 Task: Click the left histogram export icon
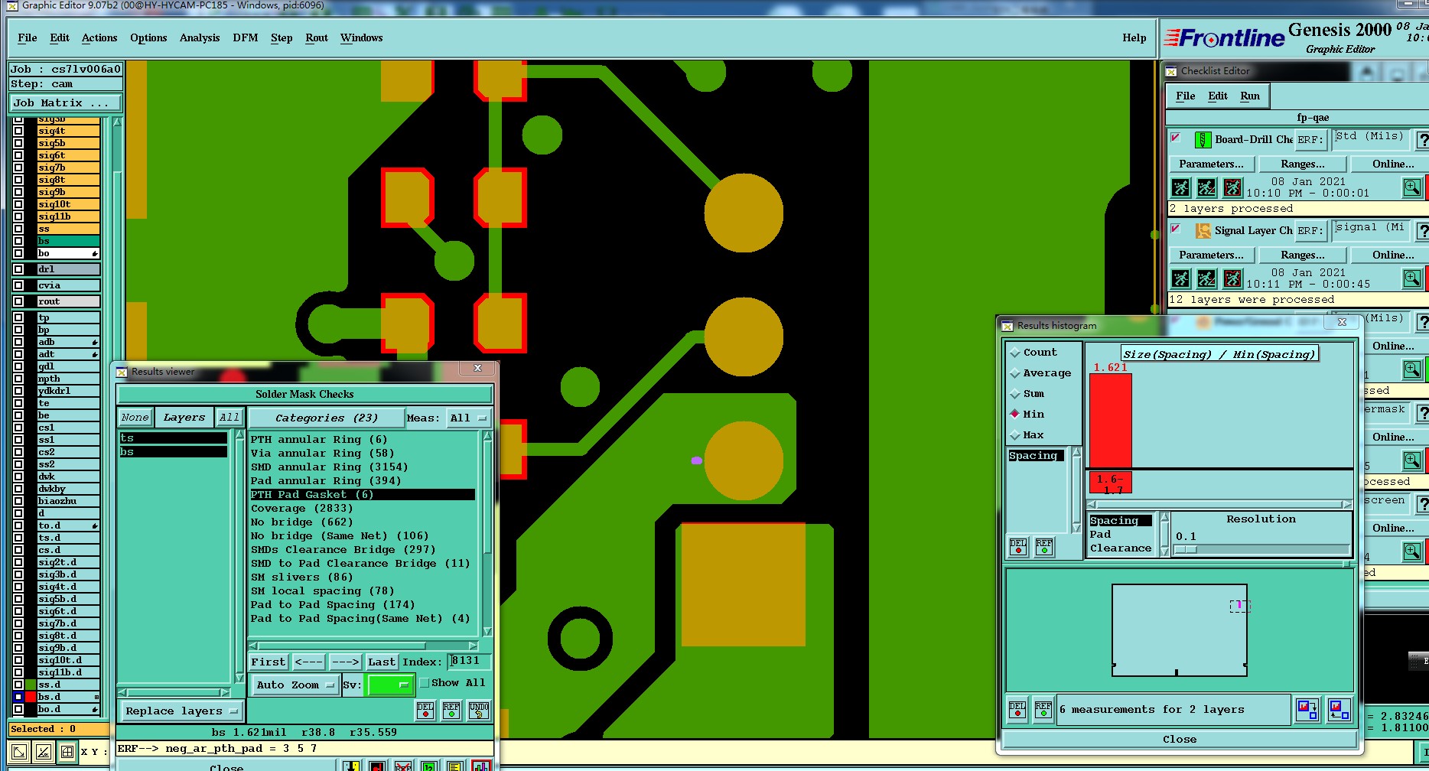[1307, 711]
